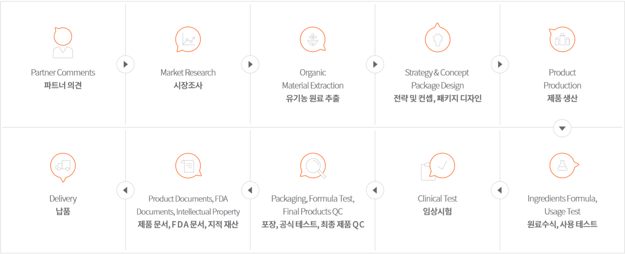The width and height of the screenshot is (625, 254).
Task: Click left arrow between Clinical Test and Ingredients Formula
Action: (x=500, y=190)
